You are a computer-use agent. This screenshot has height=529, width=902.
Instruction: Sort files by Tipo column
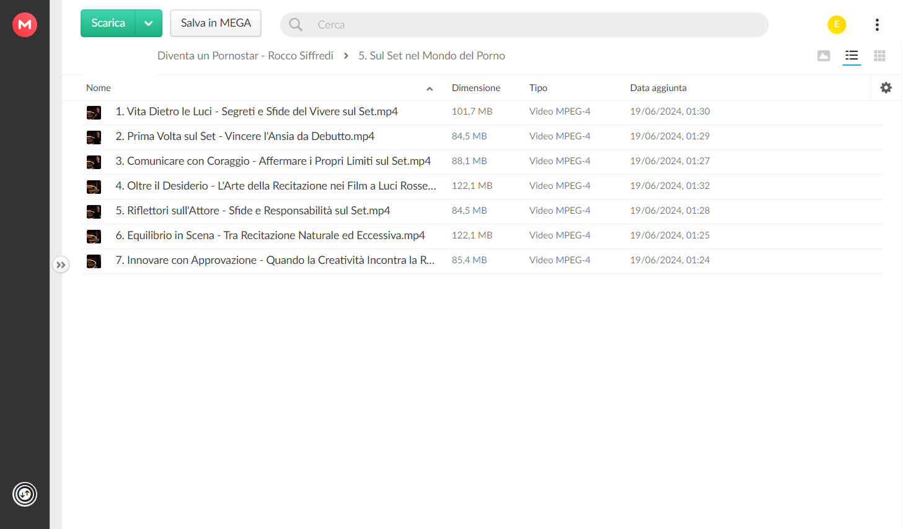coord(538,88)
